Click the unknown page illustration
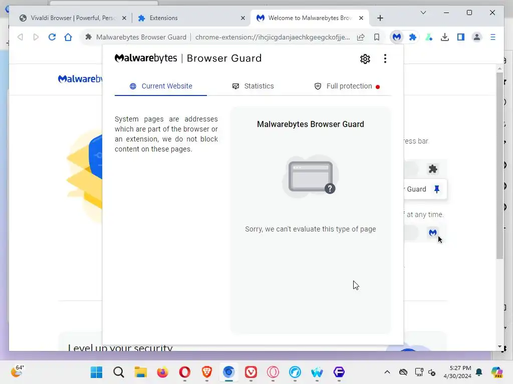Viewport: 513px width, 384px height. coord(311,176)
